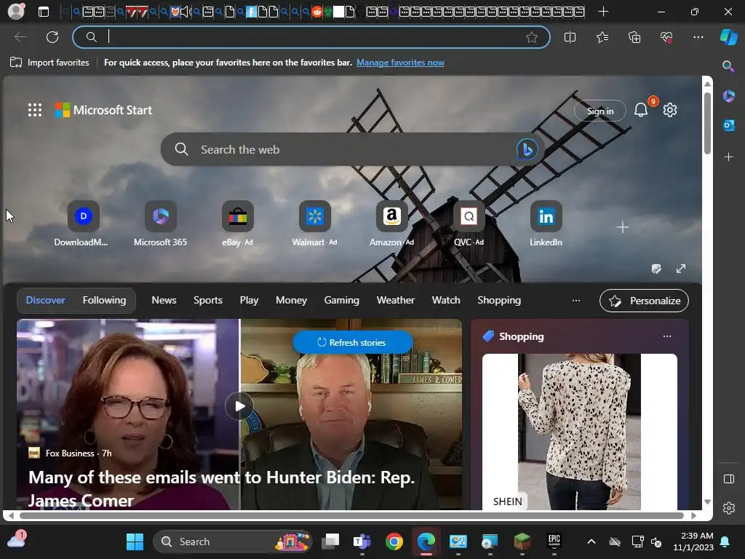
Task: Open Windows Start menu
Action: 135,542
